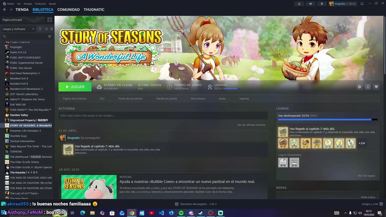Open advanced library filter options
Screen dimensions: 386x217
coord(50,36)
